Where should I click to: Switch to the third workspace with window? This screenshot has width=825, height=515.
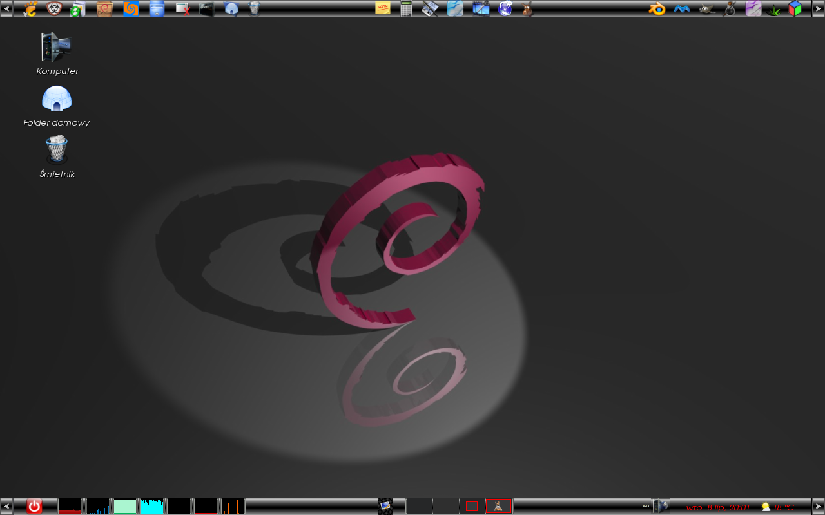472,506
